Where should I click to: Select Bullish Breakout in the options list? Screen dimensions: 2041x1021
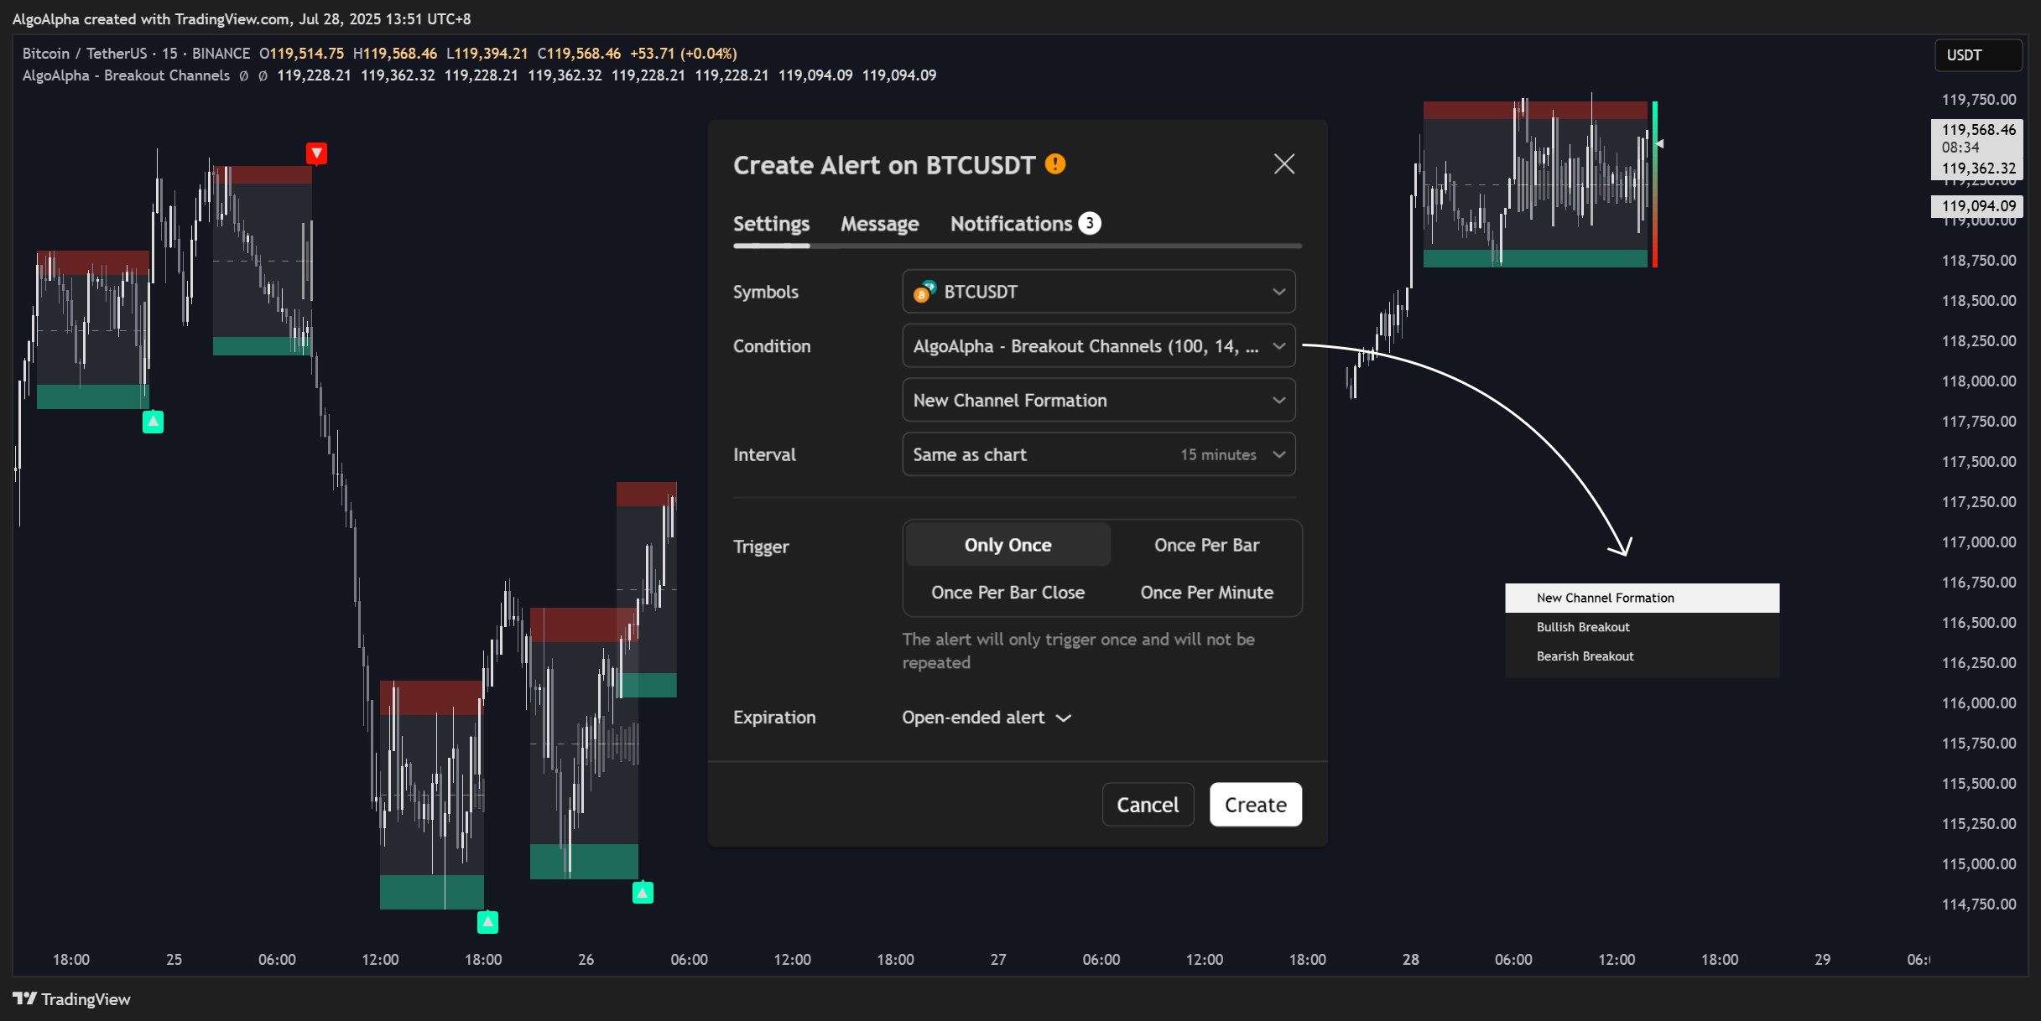click(1642, 627)
